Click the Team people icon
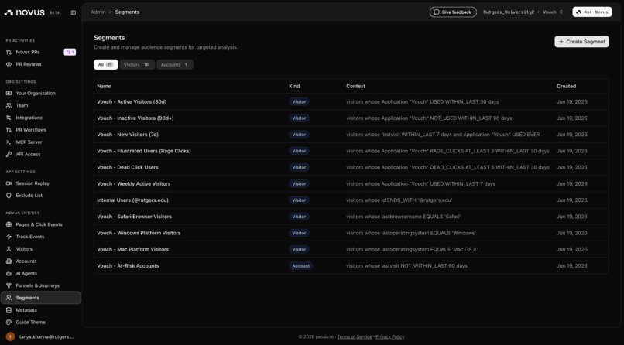Screen dimensions: 624x345 [9, 106]
